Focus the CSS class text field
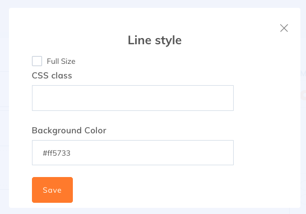 point(133,98)
